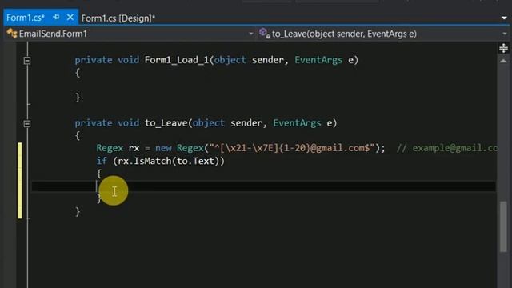
Task: Click the editor split window handle
Action: (503, 48)
